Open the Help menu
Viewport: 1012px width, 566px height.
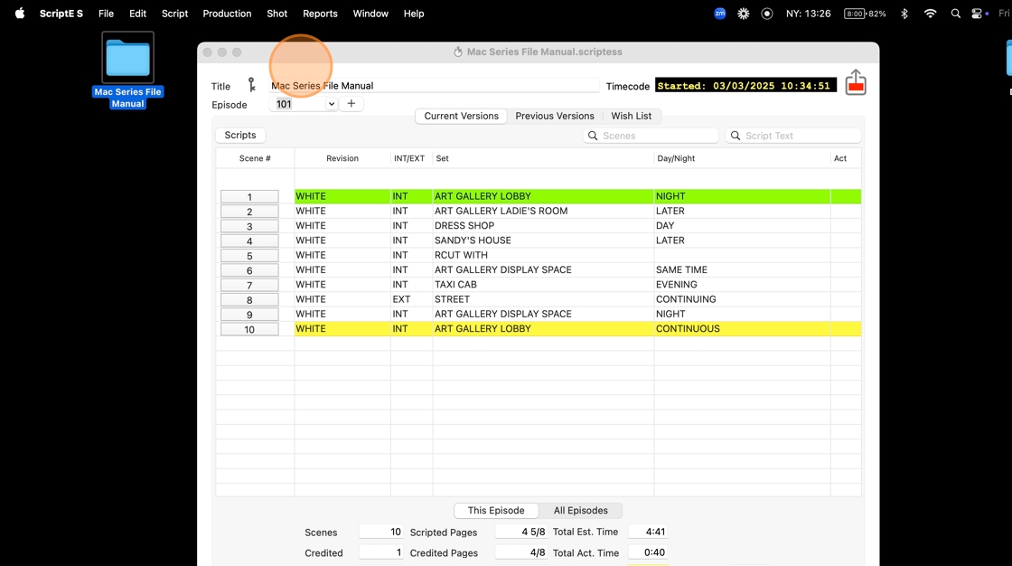[x=414, y=14]
